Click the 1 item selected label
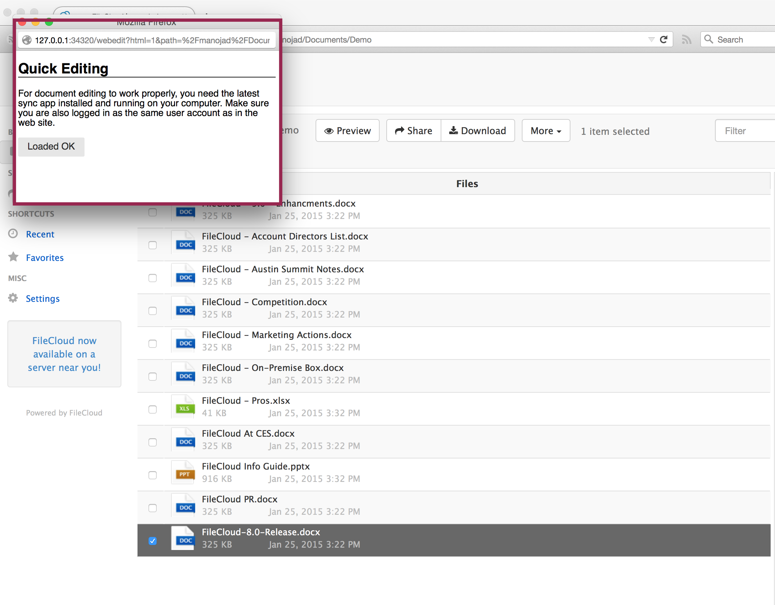The image size is (775, 605). coord(615,131)
